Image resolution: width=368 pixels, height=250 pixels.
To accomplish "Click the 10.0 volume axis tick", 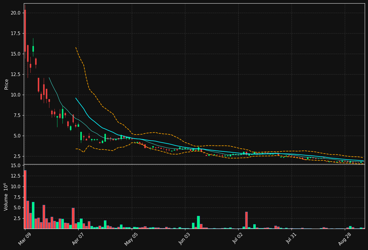I will click(15, 186).
